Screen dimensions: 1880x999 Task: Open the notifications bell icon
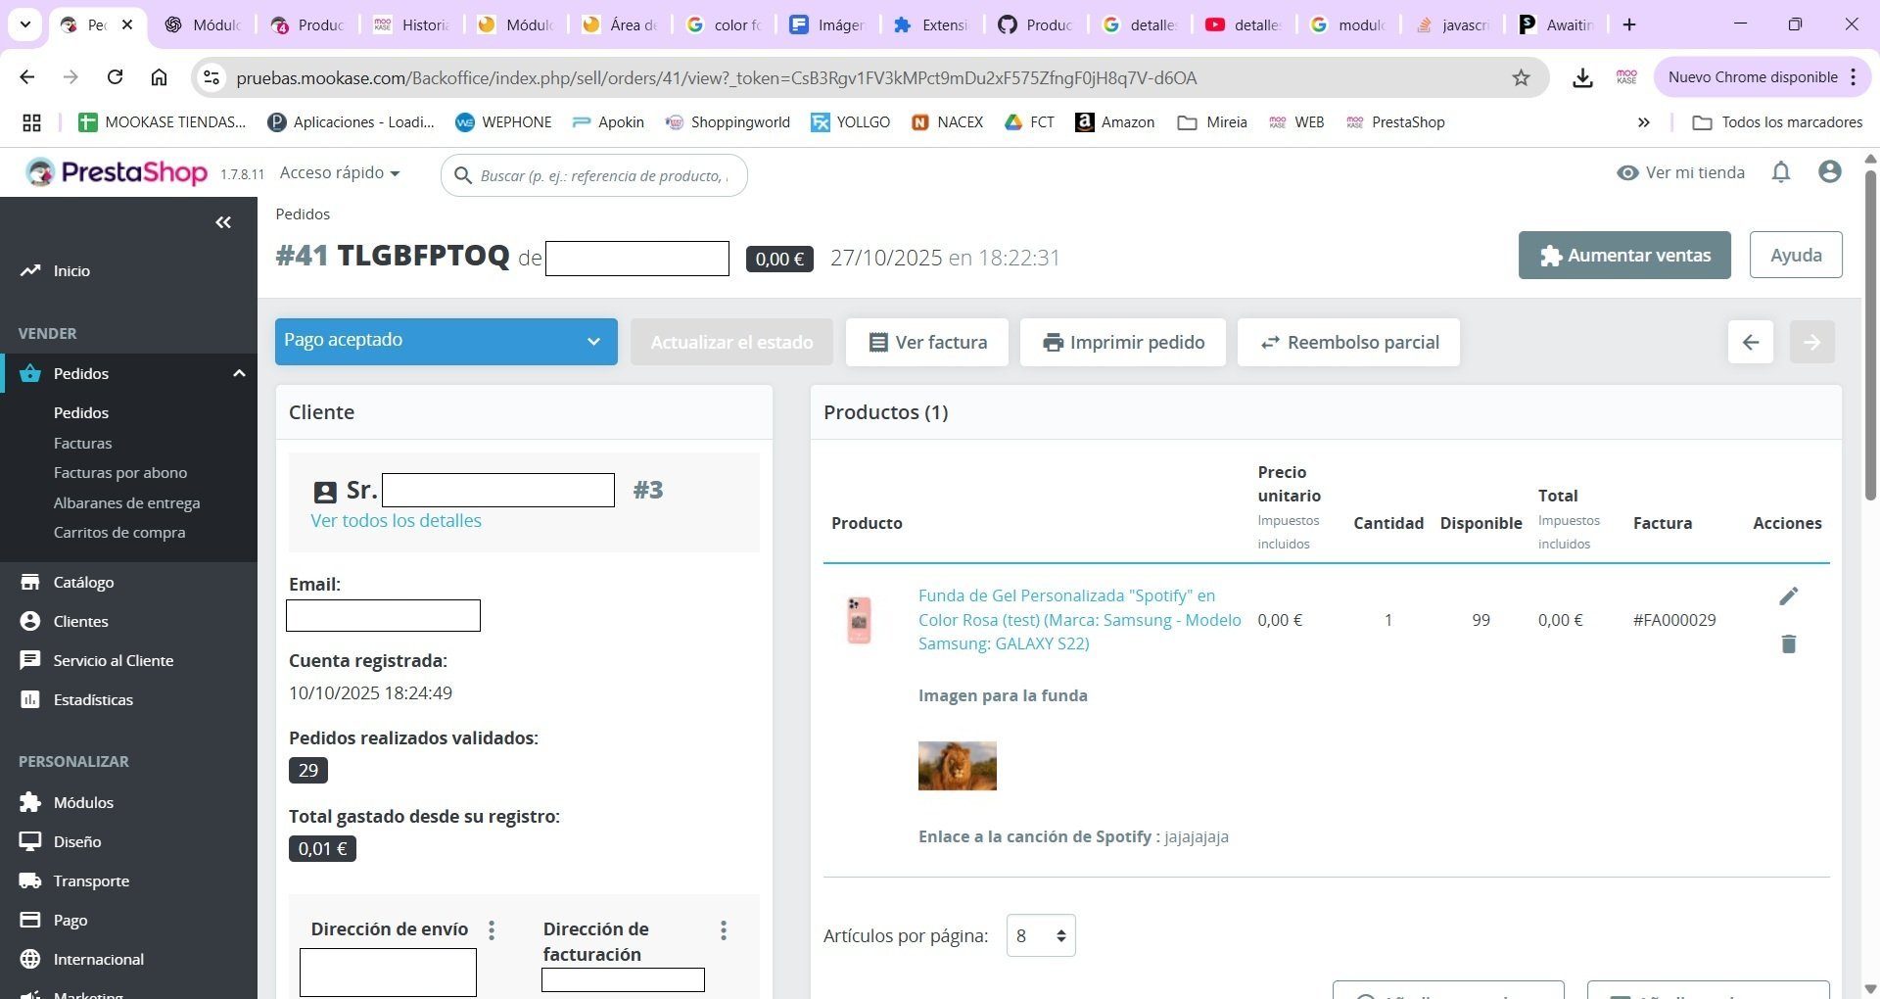pos(1781,172)
